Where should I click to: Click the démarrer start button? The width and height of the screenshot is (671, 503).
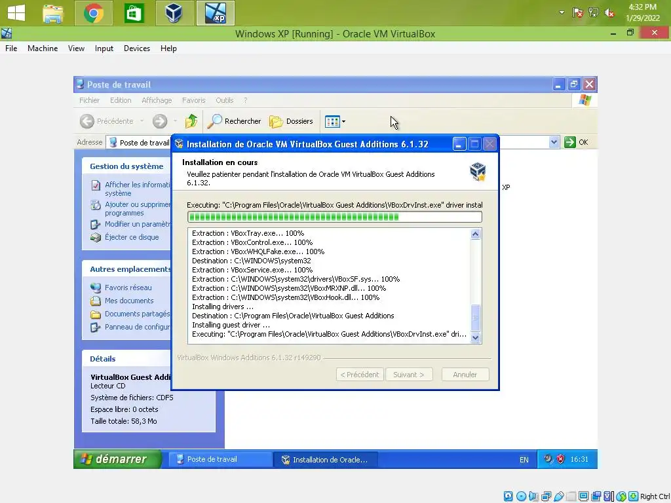click(x=118, y=459)
